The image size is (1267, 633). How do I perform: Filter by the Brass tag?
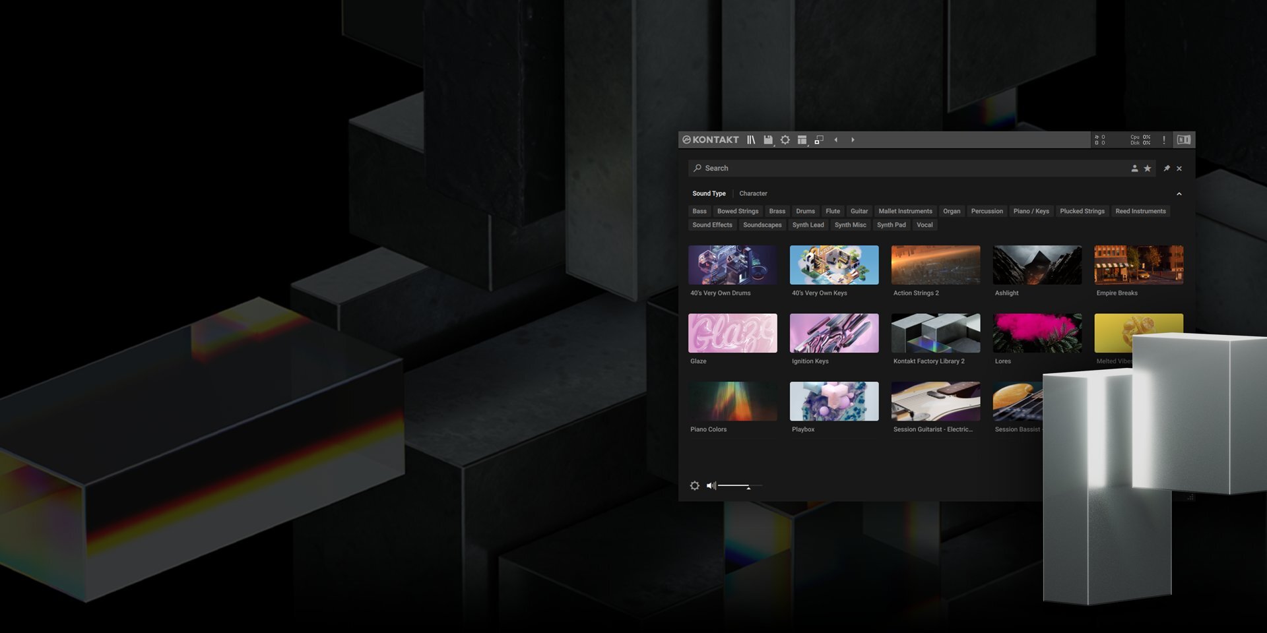click(777, 211)
